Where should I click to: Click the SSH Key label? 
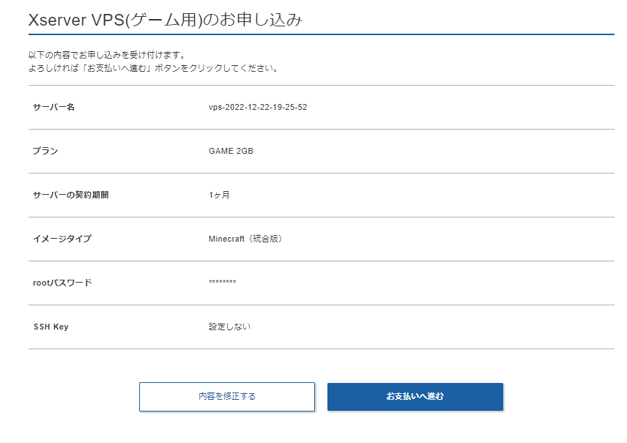[x=51, y=327]
